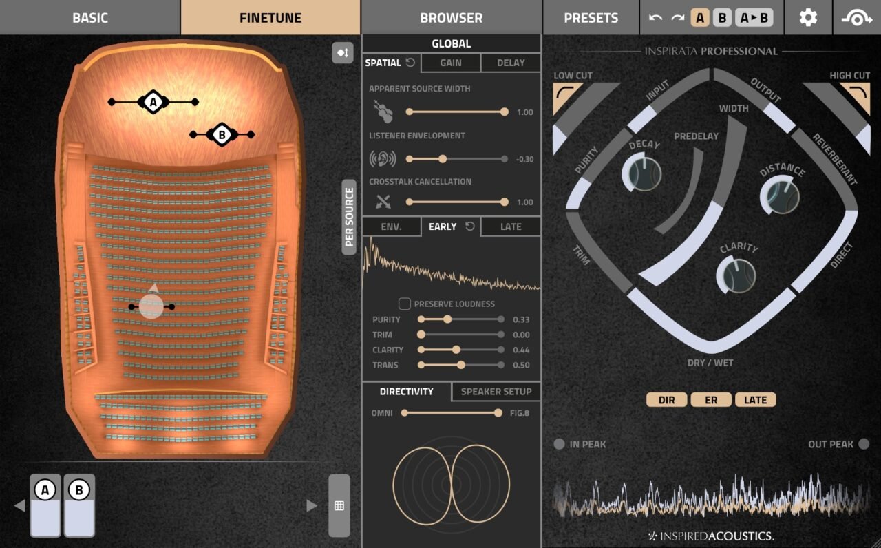Toggle the ER output button

711,399
